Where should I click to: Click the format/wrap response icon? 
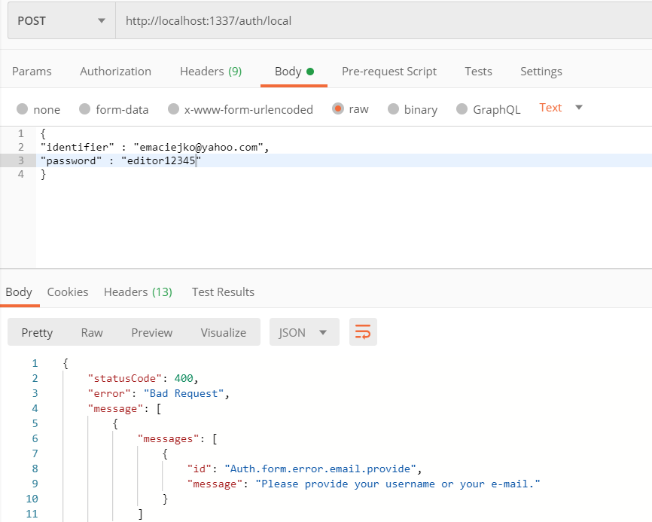click(x=363, y=332)
